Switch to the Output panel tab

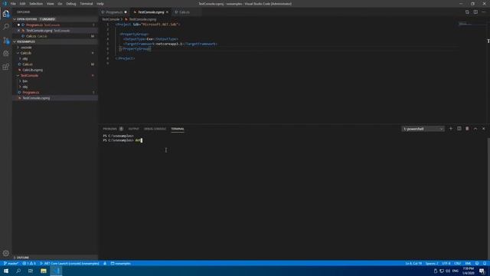click(x=133, y=129)
